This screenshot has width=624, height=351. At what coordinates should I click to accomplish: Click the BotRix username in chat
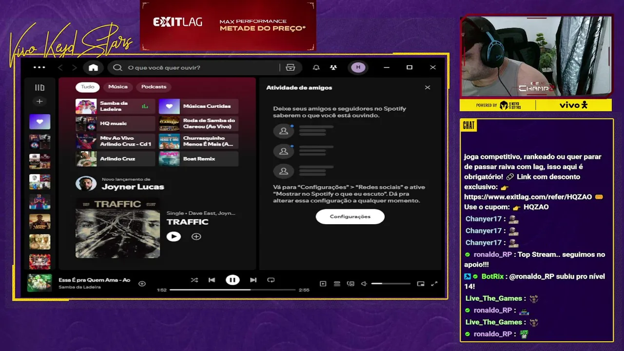pyautogui.click(x=492, y=276)
